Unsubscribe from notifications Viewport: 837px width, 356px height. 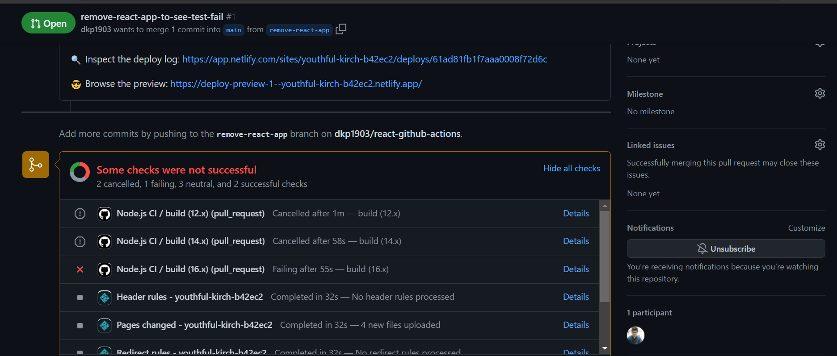coord(726,248)
